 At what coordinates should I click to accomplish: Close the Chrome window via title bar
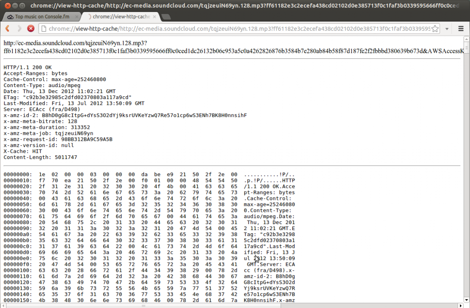tap(8, 5)
